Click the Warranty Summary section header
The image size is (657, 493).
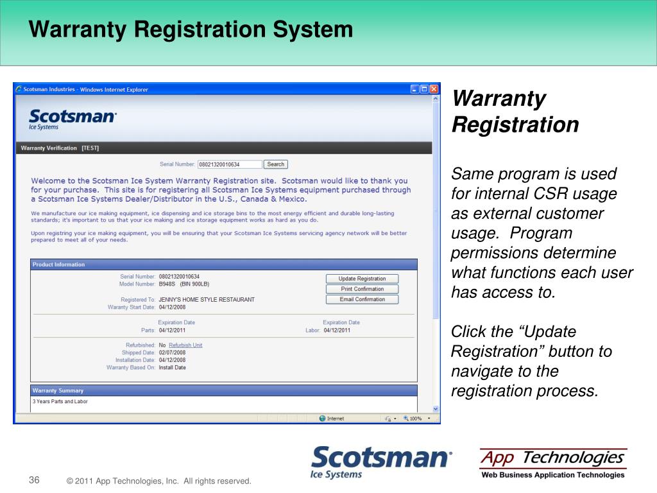click(224, 390)
